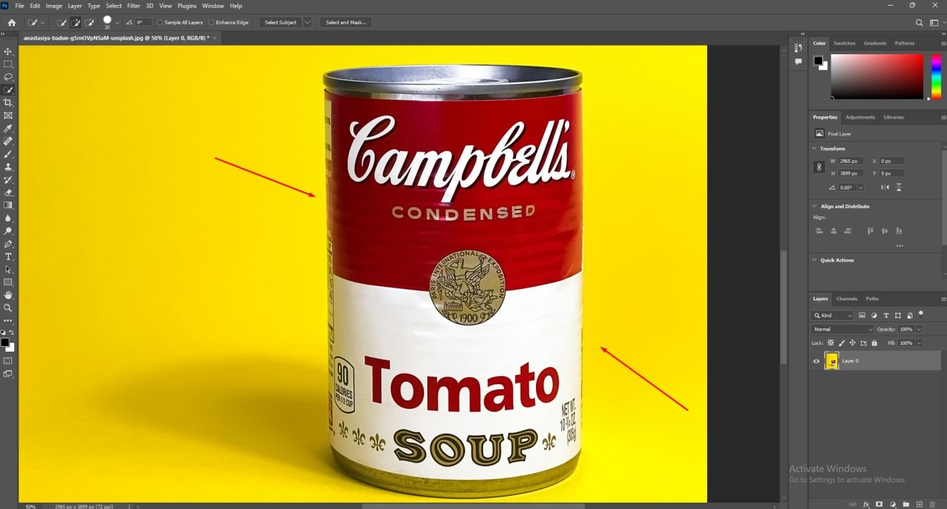Select the Eyedropper tool
The width and height of the screenshot is (947, 509).
pos(8,128)
